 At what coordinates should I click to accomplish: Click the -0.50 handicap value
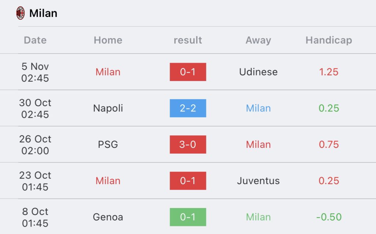pyautogui.click(x=329, y=217)
